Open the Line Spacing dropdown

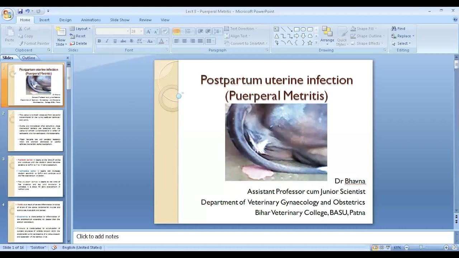point(218,32)
